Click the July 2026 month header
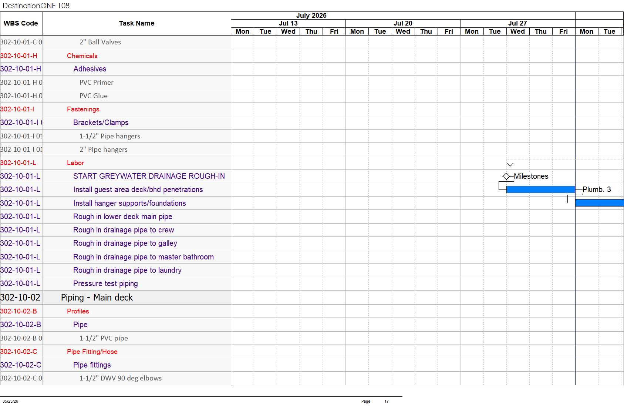Screen dimensions: 624x406 [x=311, y=16]
